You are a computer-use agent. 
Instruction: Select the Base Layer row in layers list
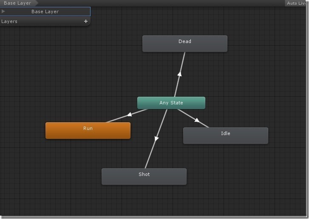tap(45, 12)
